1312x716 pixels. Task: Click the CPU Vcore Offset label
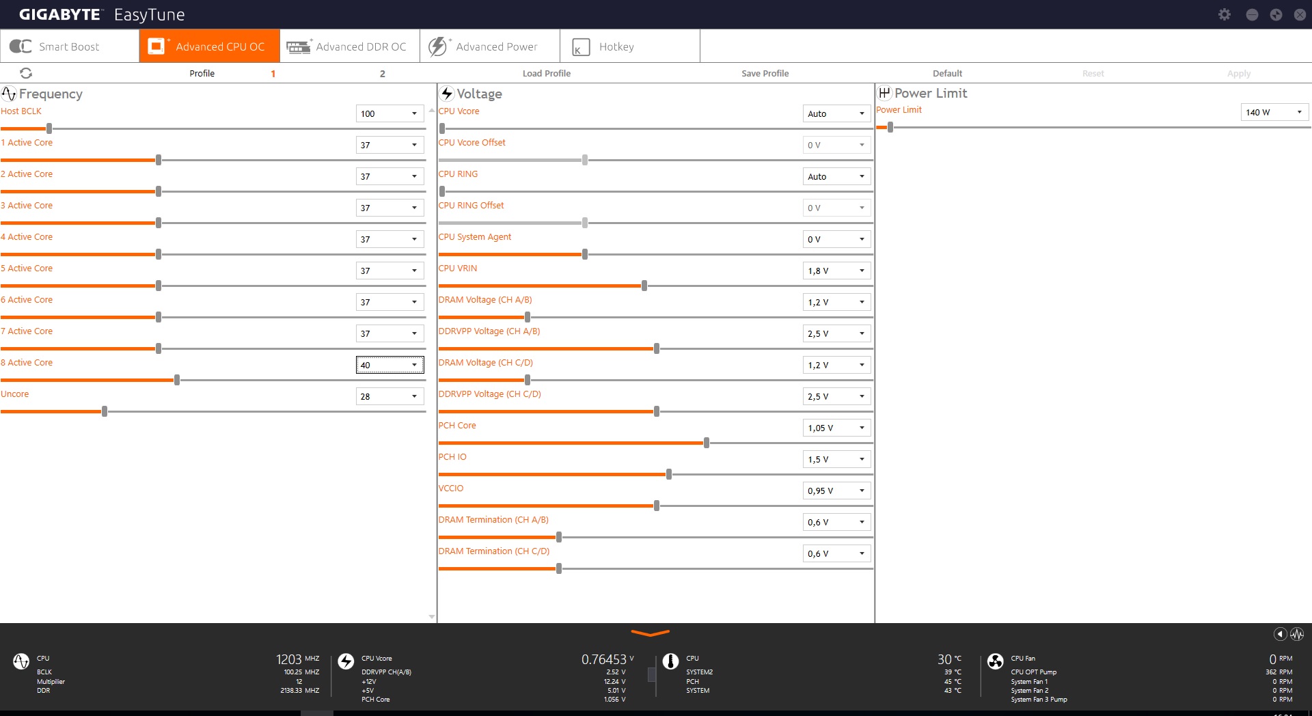point(472,142)
